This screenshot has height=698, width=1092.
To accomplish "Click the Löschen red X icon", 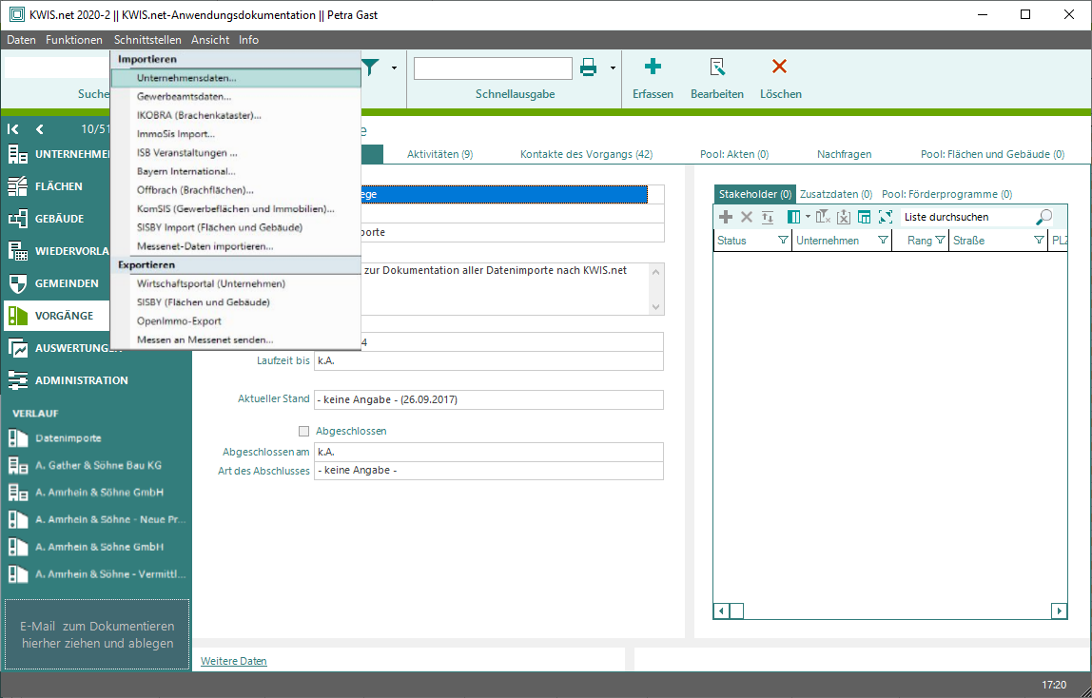I will [x=779, y=67].
